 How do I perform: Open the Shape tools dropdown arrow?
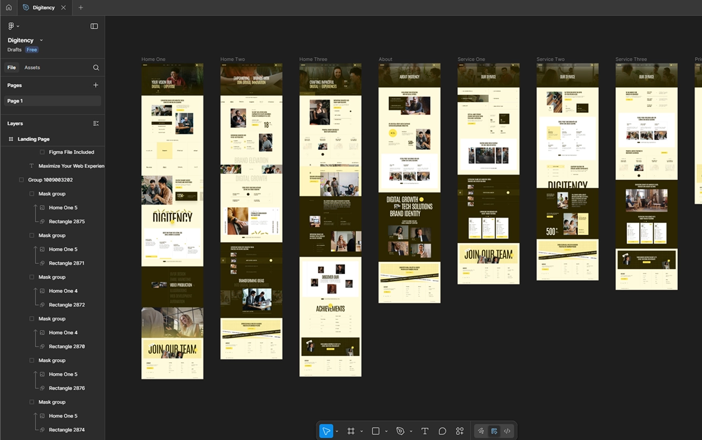tap(386, 431)
